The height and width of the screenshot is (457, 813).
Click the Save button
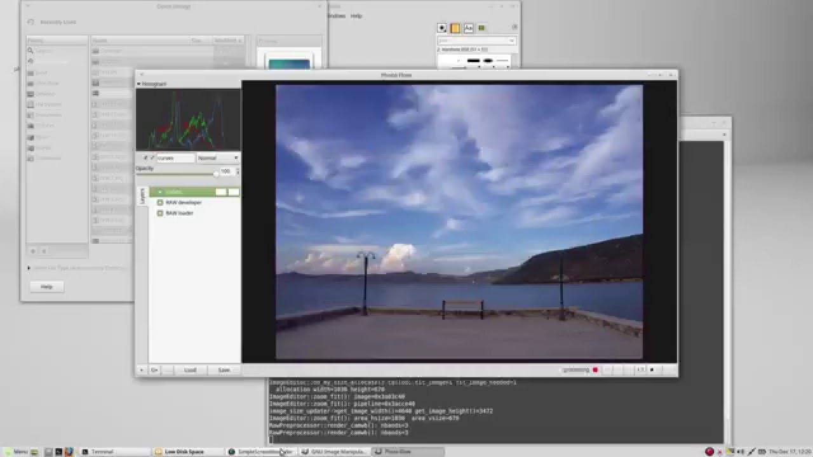point(224,370)
